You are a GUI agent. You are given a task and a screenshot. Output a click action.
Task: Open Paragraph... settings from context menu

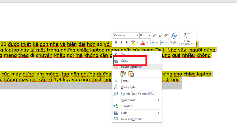click(x=129, y=87)
